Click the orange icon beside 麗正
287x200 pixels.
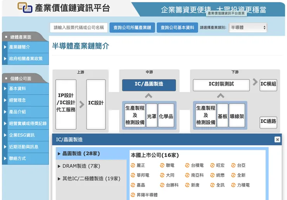[133, 166]
